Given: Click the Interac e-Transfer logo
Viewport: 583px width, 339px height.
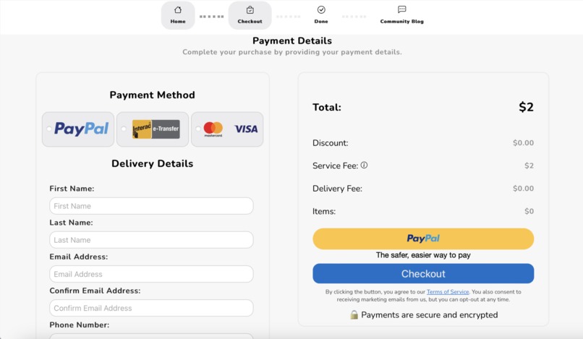Looking at the screenshot, I should [x=156, y=129].
